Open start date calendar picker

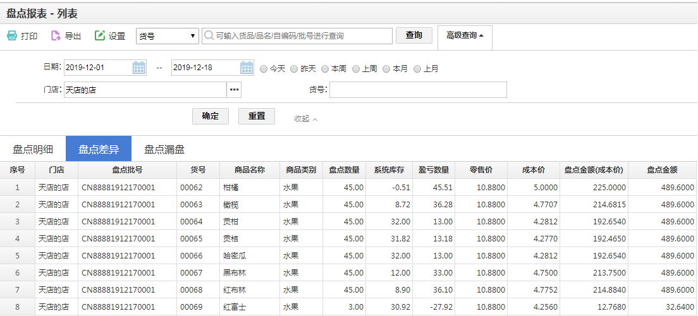point(139,68)
